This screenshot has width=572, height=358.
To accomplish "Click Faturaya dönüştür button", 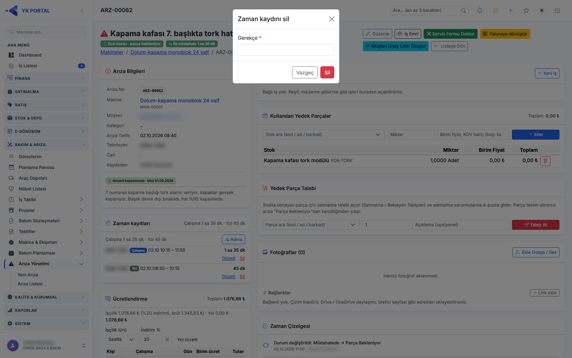I will (x=505, y=34).
